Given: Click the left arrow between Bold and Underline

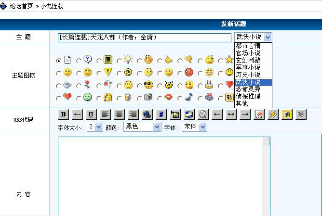Looking at the screenshot, I should point(78,114).
